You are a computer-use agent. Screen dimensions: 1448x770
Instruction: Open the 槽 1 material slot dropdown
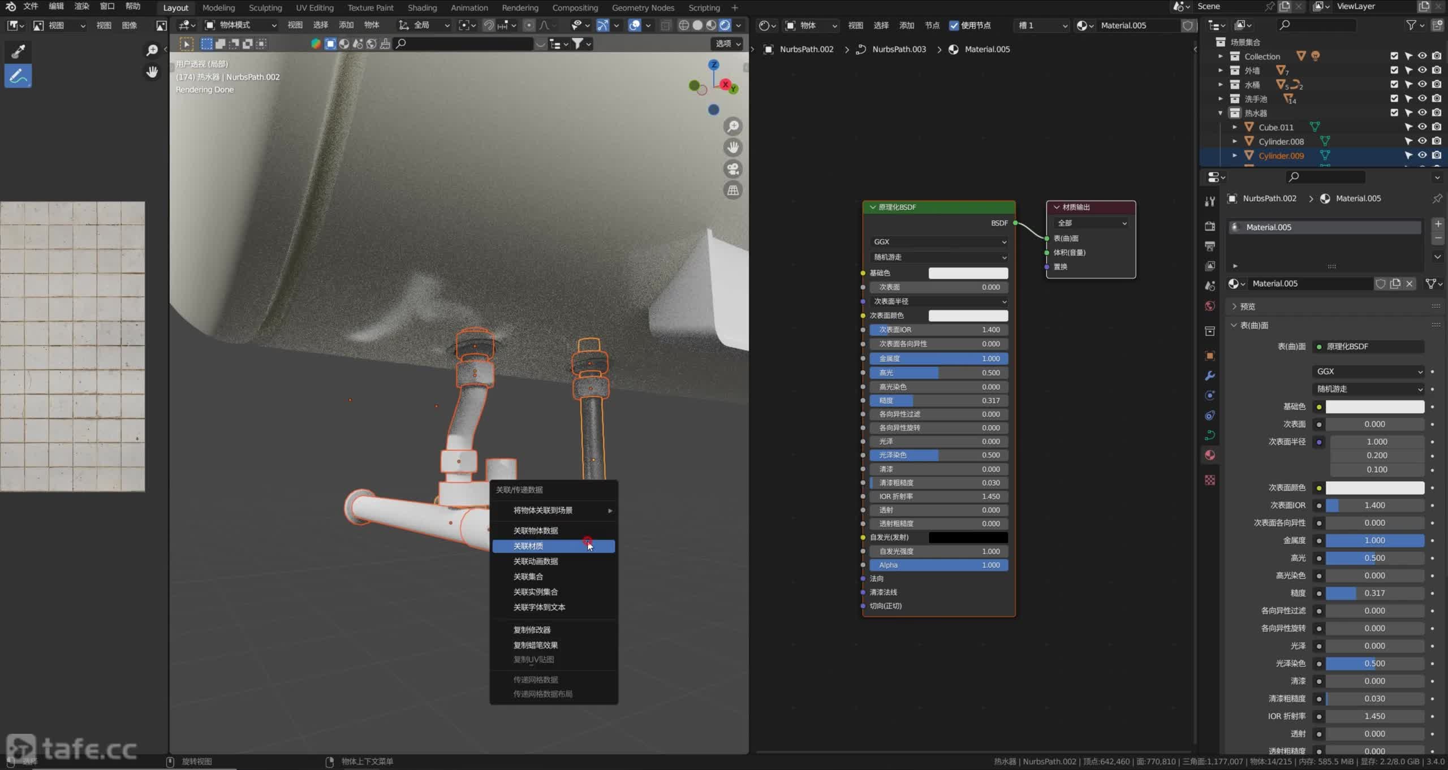(x=1042, y=25)
